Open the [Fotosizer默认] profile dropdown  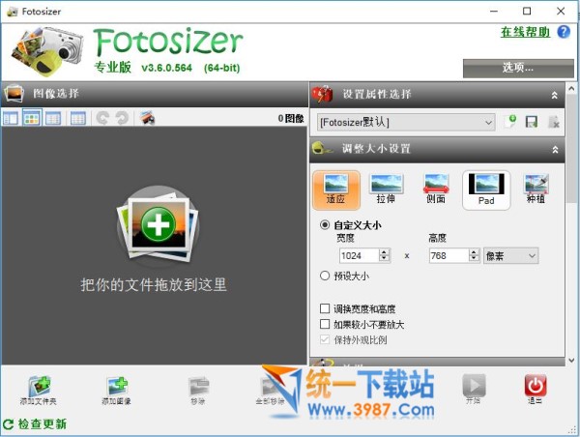click(x=406, y=122)
